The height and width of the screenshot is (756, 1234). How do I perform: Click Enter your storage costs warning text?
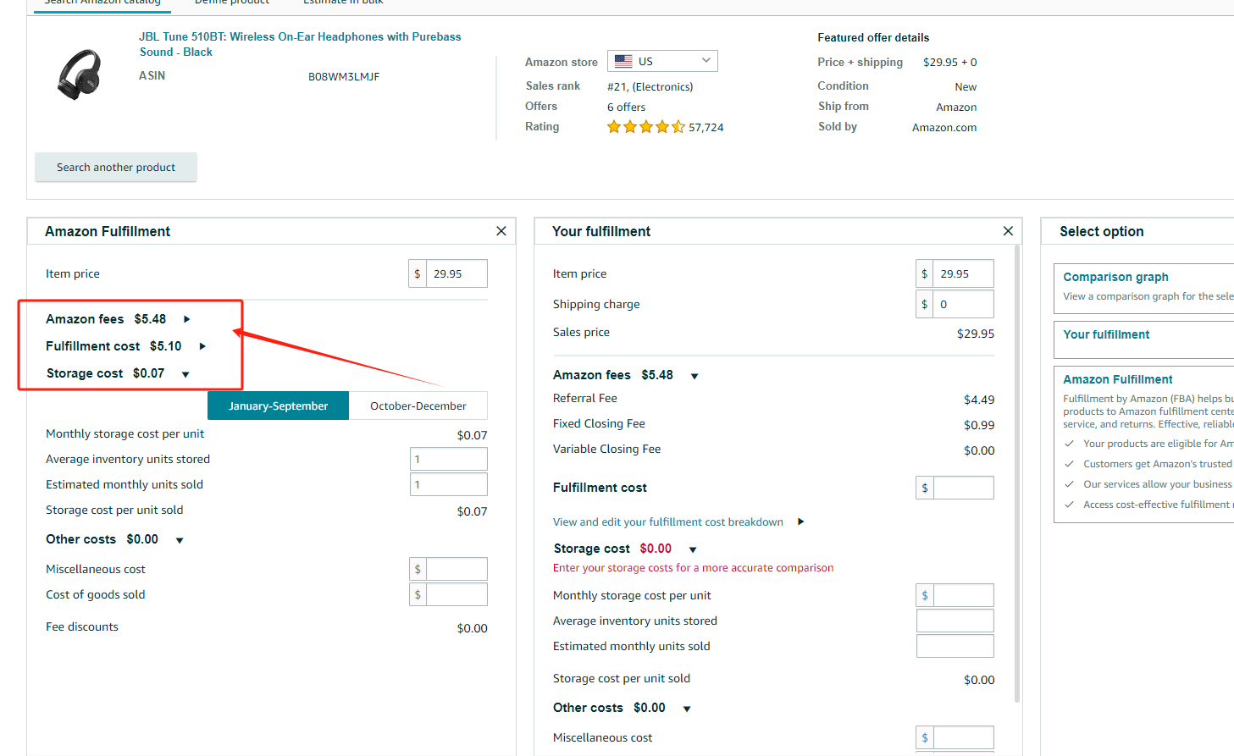click(693, 567)
